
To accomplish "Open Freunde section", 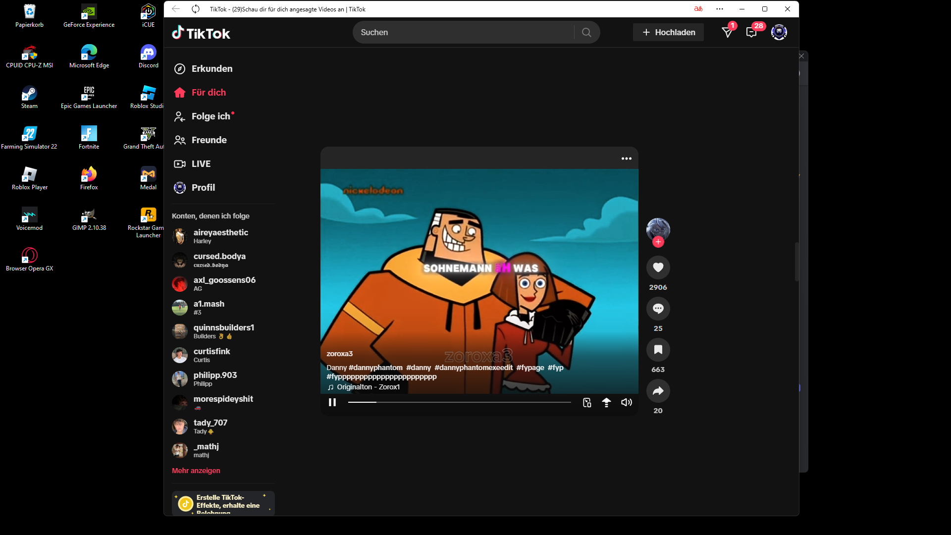I will (x=201, y=140).
